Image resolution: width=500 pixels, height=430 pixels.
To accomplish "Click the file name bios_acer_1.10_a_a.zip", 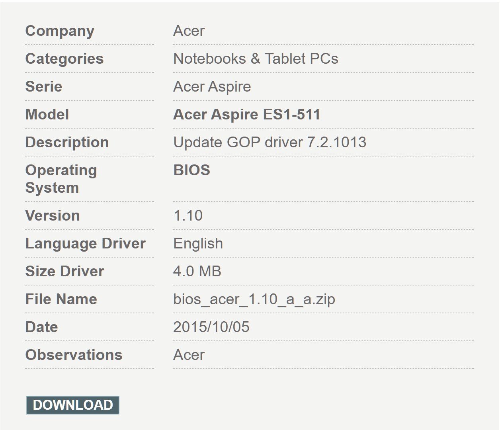I will pos(254,299).
